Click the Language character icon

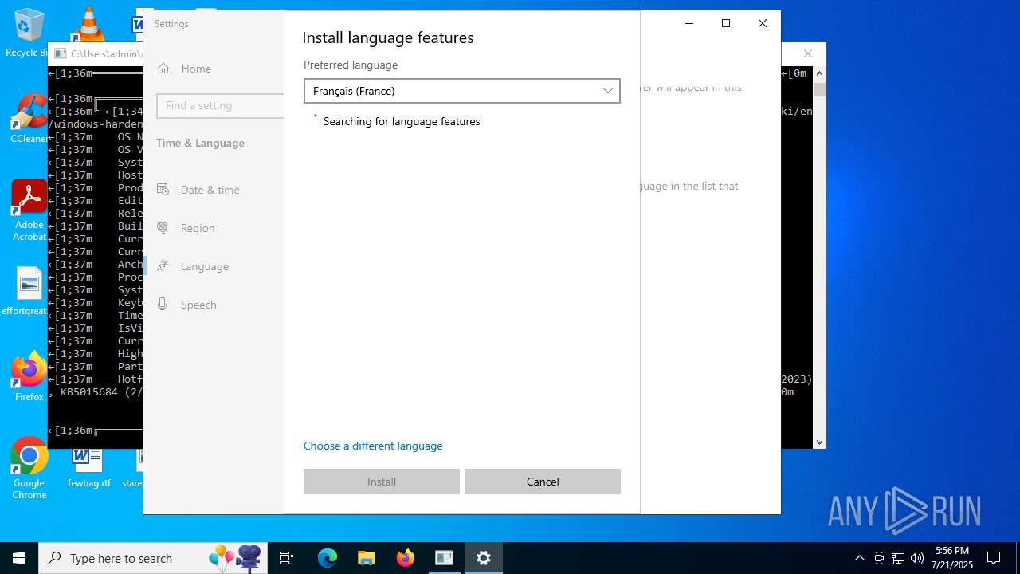pyautogui.click(x=163, y=266)
